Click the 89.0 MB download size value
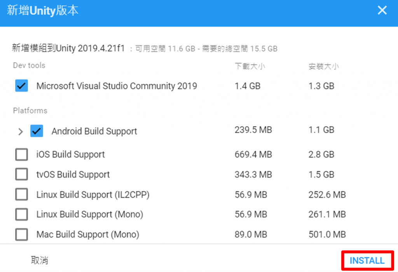The height and width of the screenshot is (272, 398). click(251, 234)
